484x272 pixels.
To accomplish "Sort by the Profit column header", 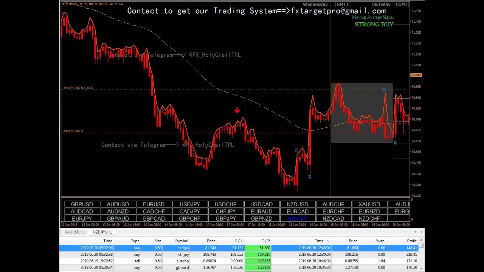I will 411,241.
